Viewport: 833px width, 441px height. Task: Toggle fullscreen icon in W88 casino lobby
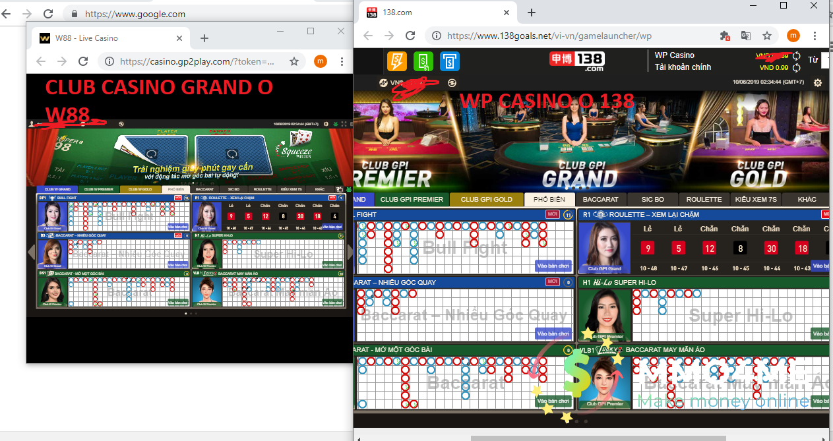pyautogui.click(x=344, y=123)
